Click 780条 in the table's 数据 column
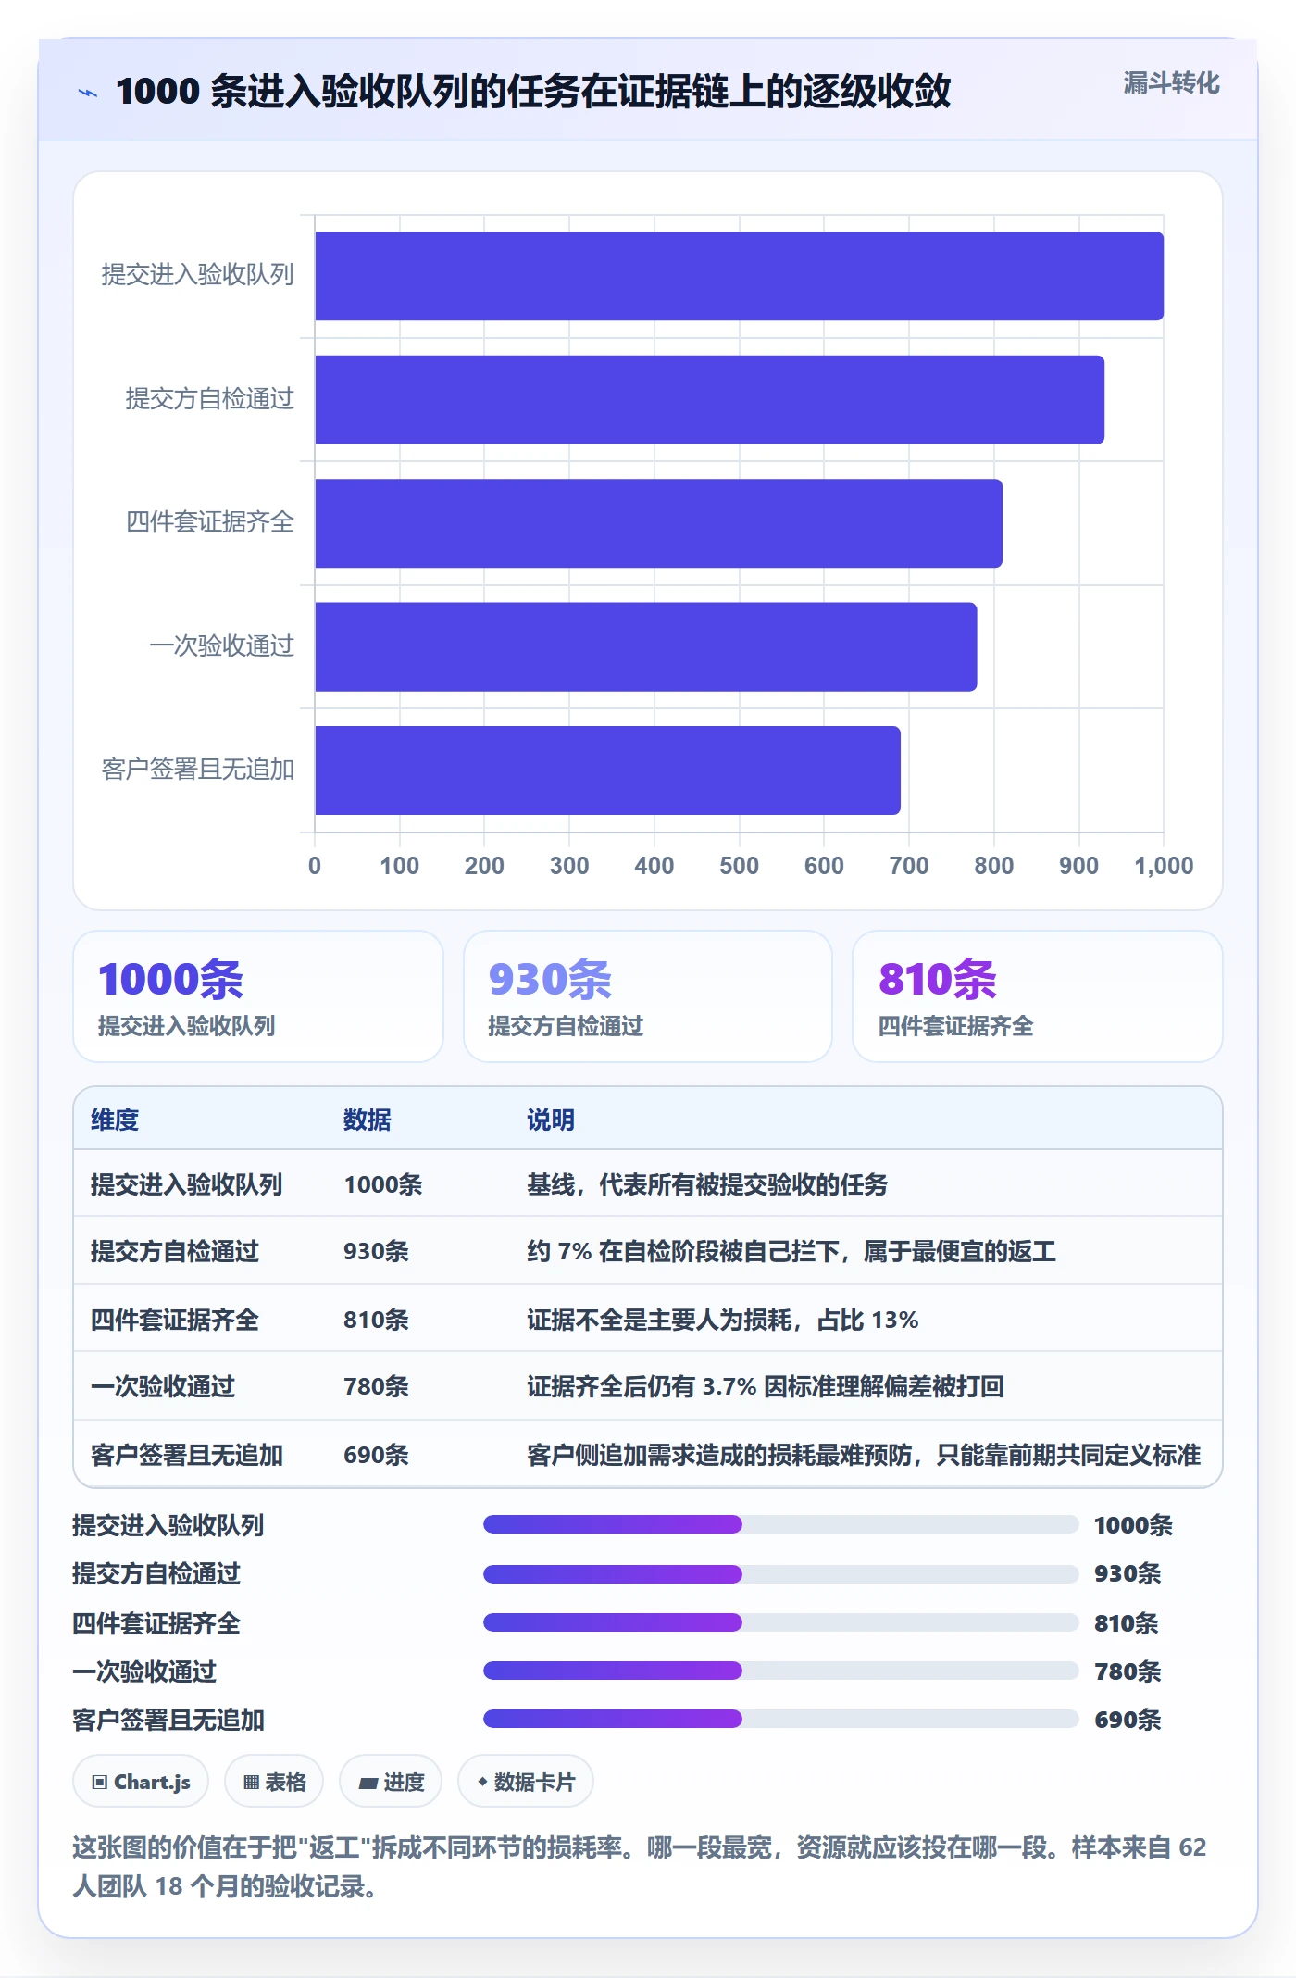The image size is (1296, 1978). (x=376, y=1386)
